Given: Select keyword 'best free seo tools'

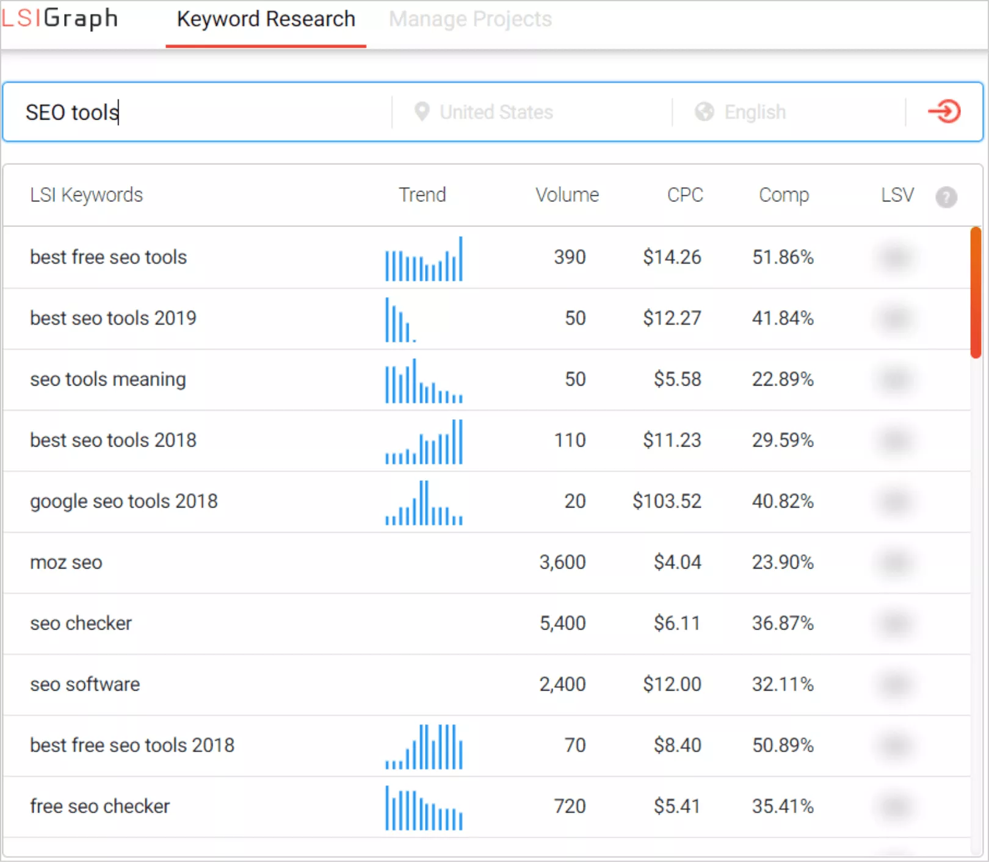Looking at the screenshot, I should pos(109,257).
